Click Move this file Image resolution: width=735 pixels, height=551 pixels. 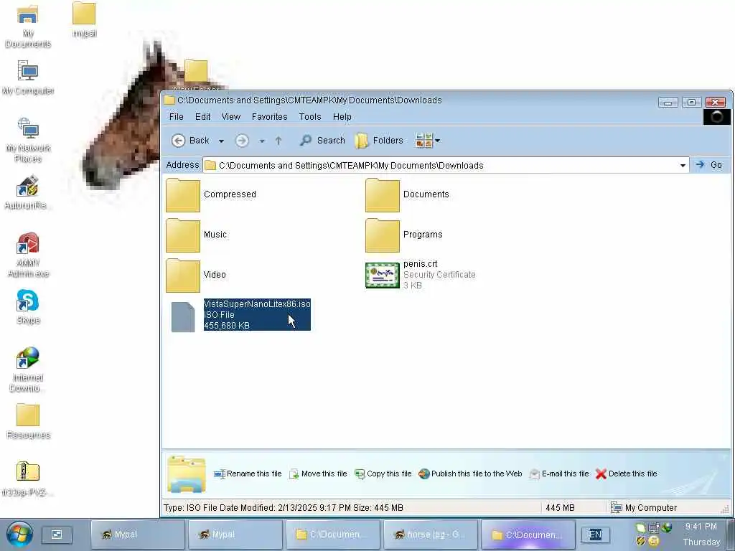318,474
